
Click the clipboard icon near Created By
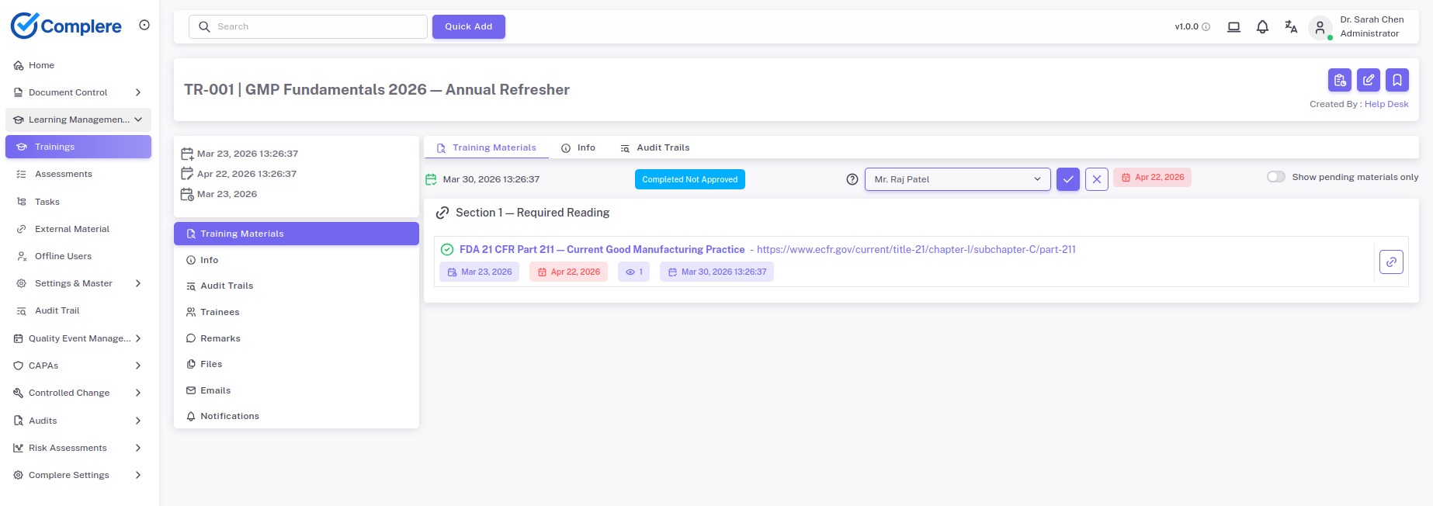[1340, 80]
